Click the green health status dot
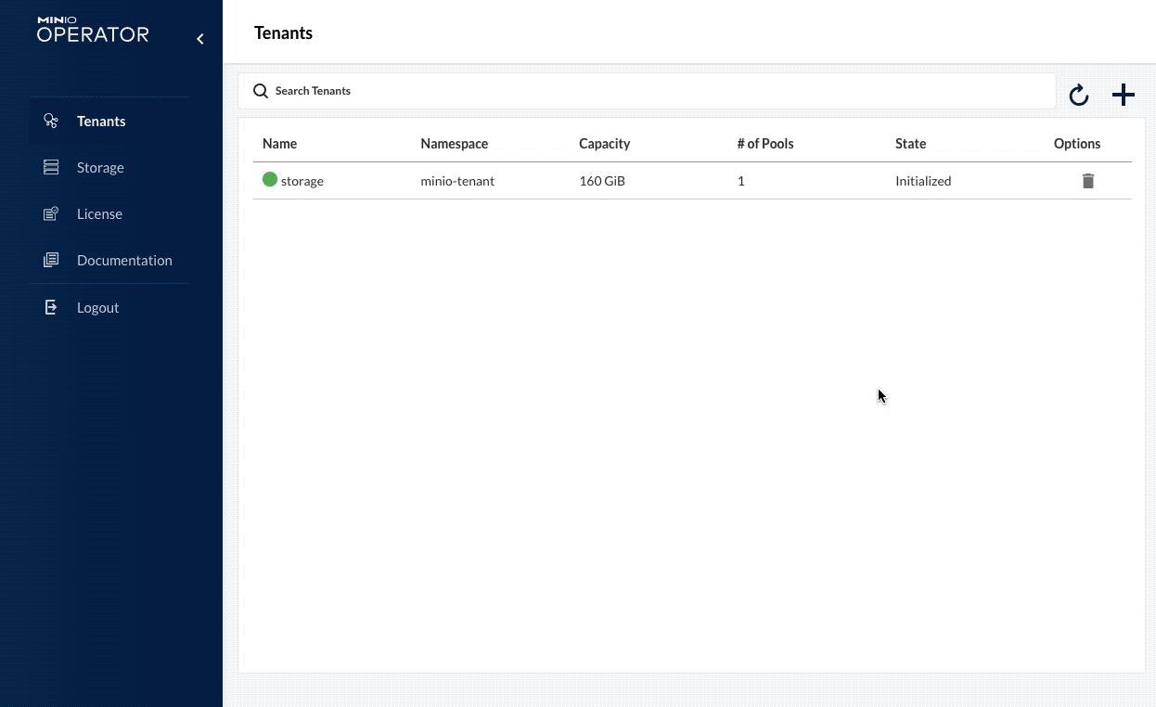Screen dimensions: 1156x707 click(269, 179)
